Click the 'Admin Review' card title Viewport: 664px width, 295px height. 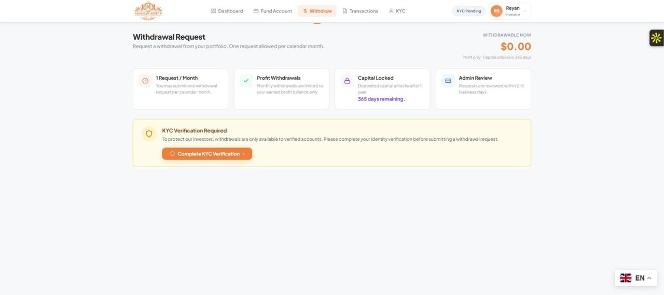[x=476, y=78]
